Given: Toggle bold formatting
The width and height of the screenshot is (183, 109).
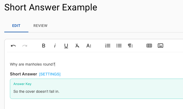Looking at the screenshot, I should [x=43, y=46].
